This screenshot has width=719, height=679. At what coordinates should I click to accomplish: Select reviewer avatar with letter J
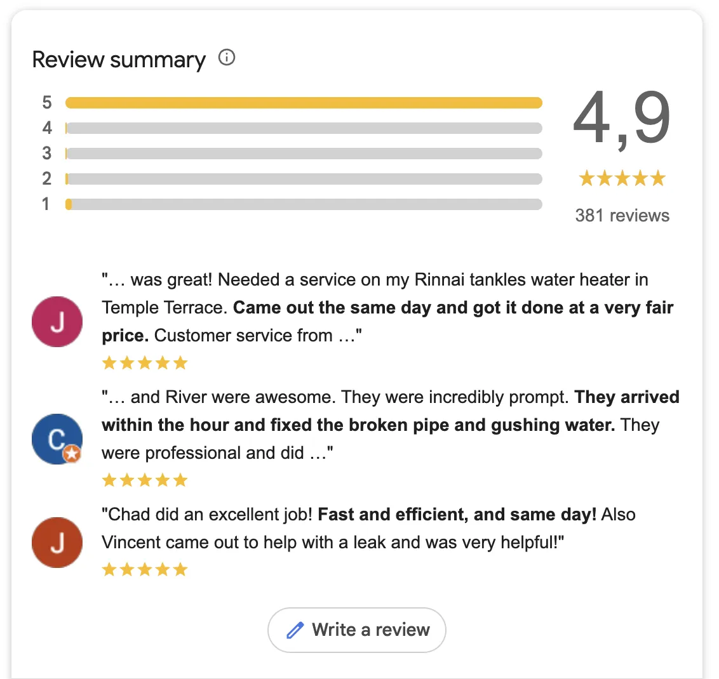[x=57, y=322]
